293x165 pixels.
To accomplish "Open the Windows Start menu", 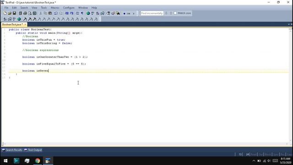I will point(5,161).
